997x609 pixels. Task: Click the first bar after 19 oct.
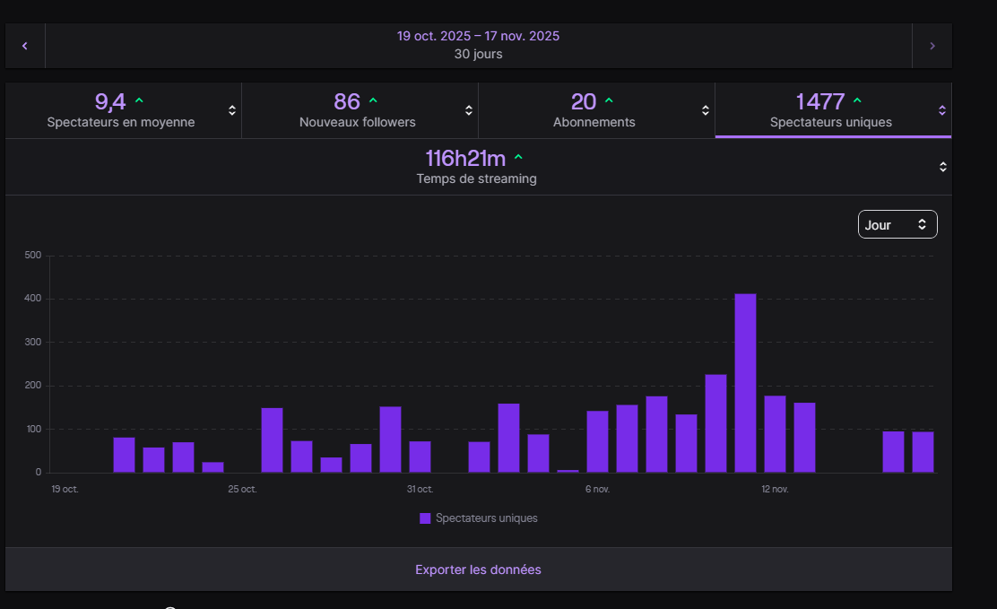point(122,453)
